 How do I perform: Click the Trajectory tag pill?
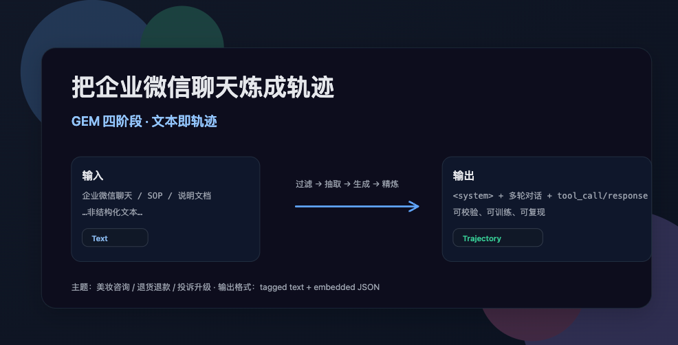coord(498,238)
